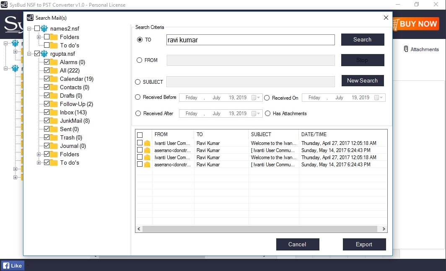Image resolution: width=446 pixels, height=271 pixels.
Task: Click the names2.nsf database icon
Action: pyautogui.click(x=44, y=28)
